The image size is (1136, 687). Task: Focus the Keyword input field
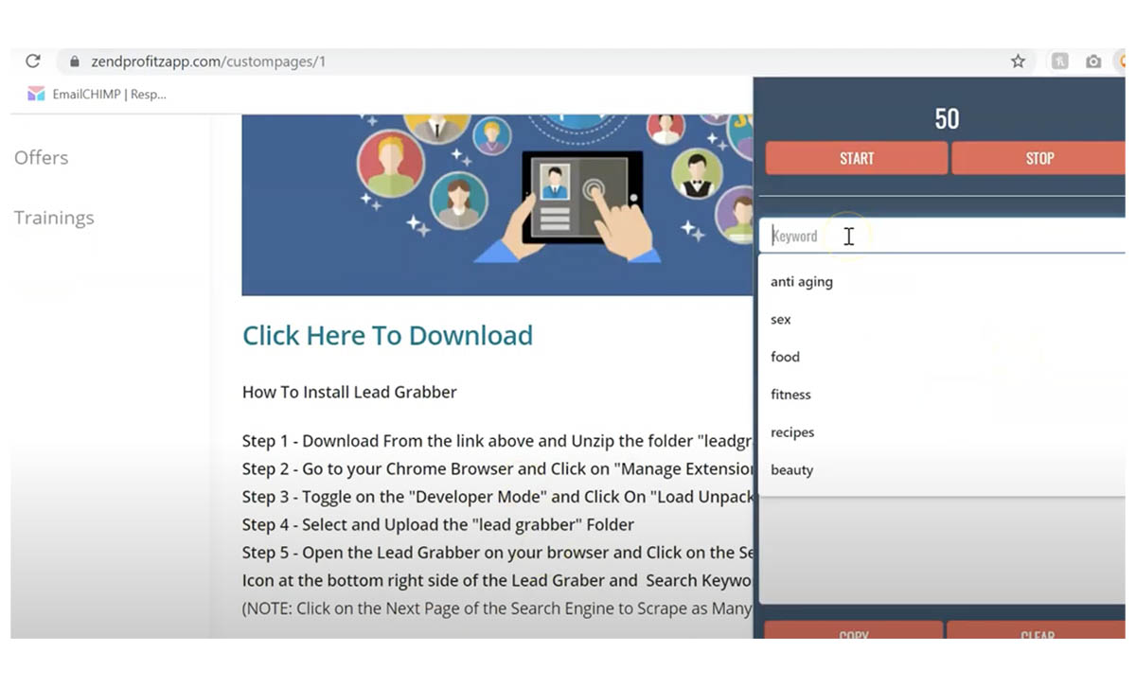pos(942,236)
